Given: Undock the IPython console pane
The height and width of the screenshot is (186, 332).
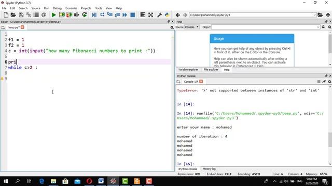Looking at the screenshot, I should point(326,76).
